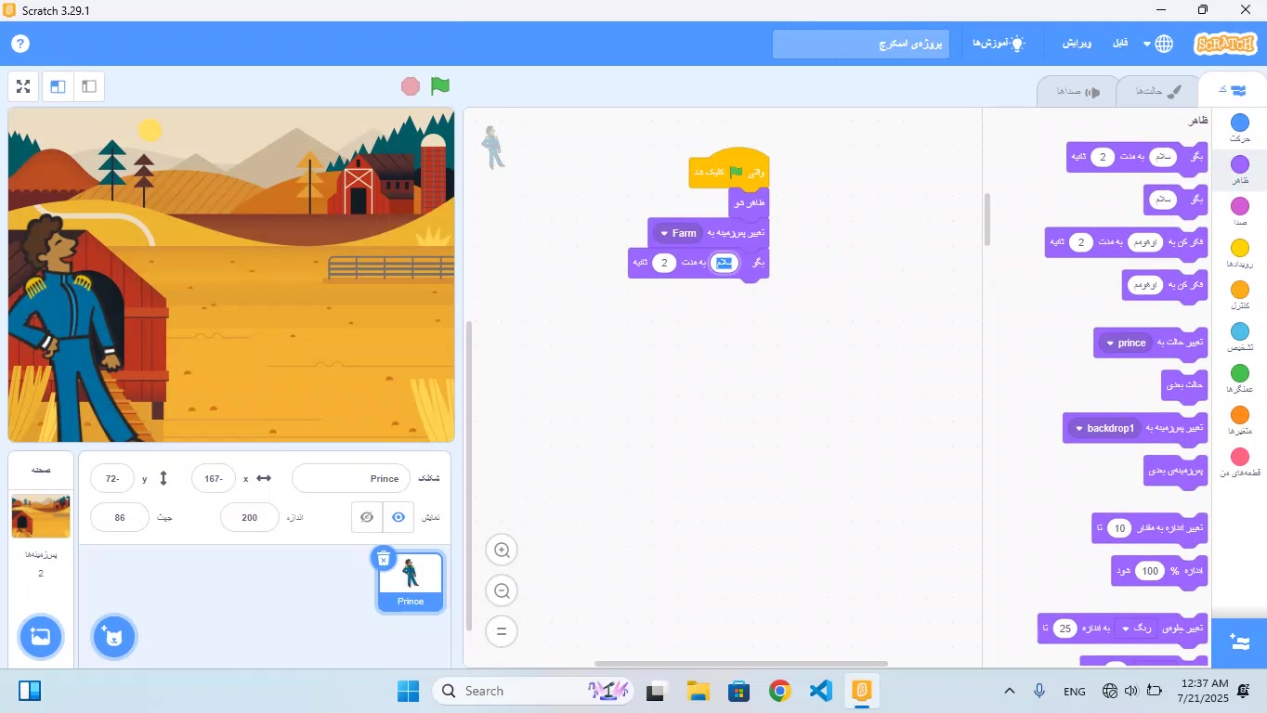Open the فایل (File) menu
The height and width of the screenshot is (713, 1267).
pyautogui.click(x=1121, y=44)
